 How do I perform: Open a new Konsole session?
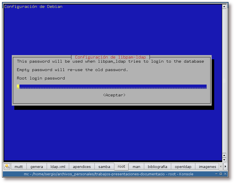coord(6,166)
